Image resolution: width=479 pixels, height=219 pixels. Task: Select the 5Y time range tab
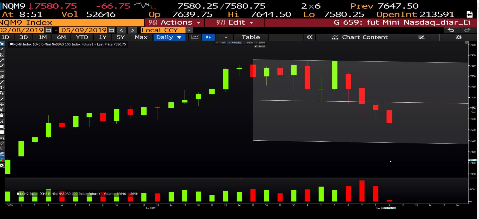tap(121, 37)
